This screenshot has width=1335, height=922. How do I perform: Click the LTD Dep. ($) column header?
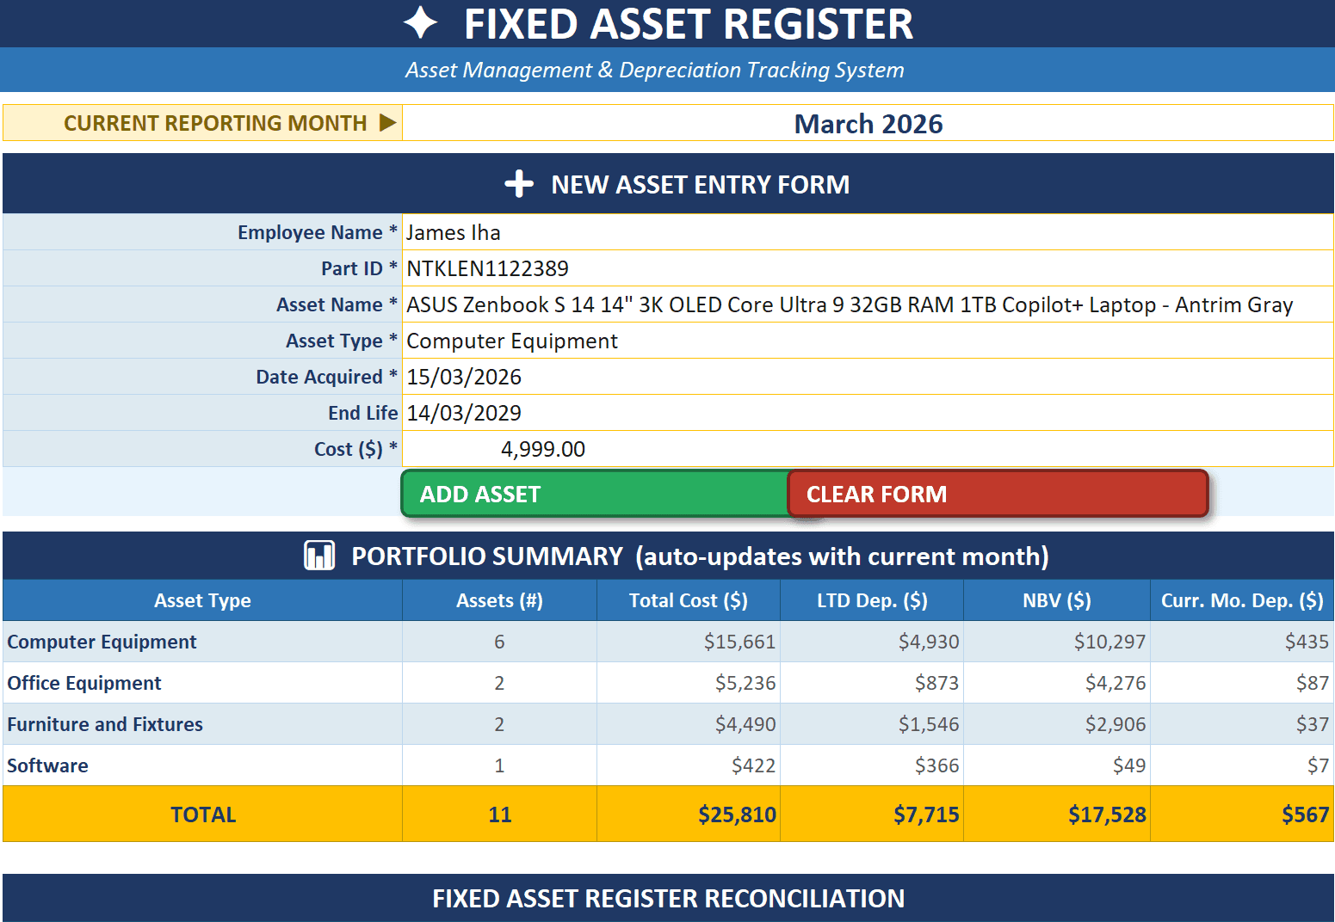coord(872,600)
